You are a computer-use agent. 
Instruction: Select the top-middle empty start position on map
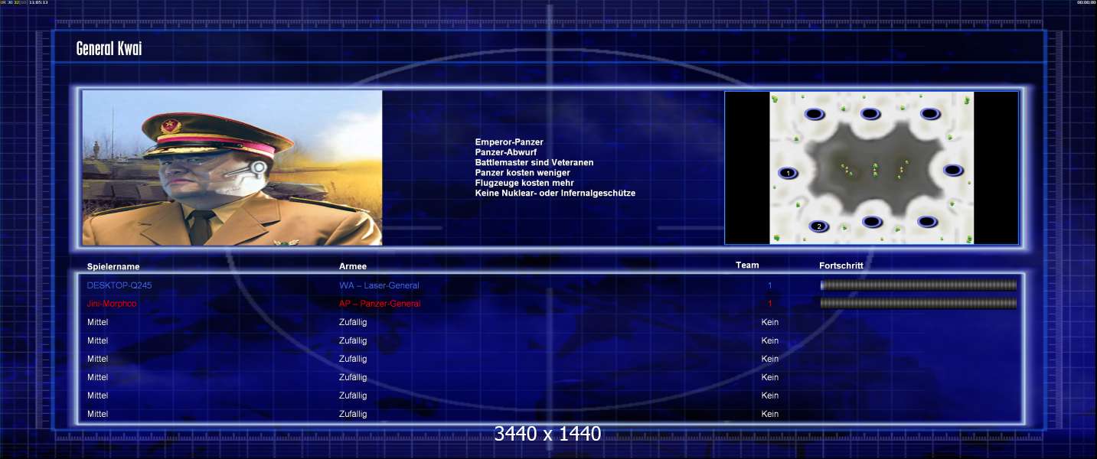click(870, 113)
